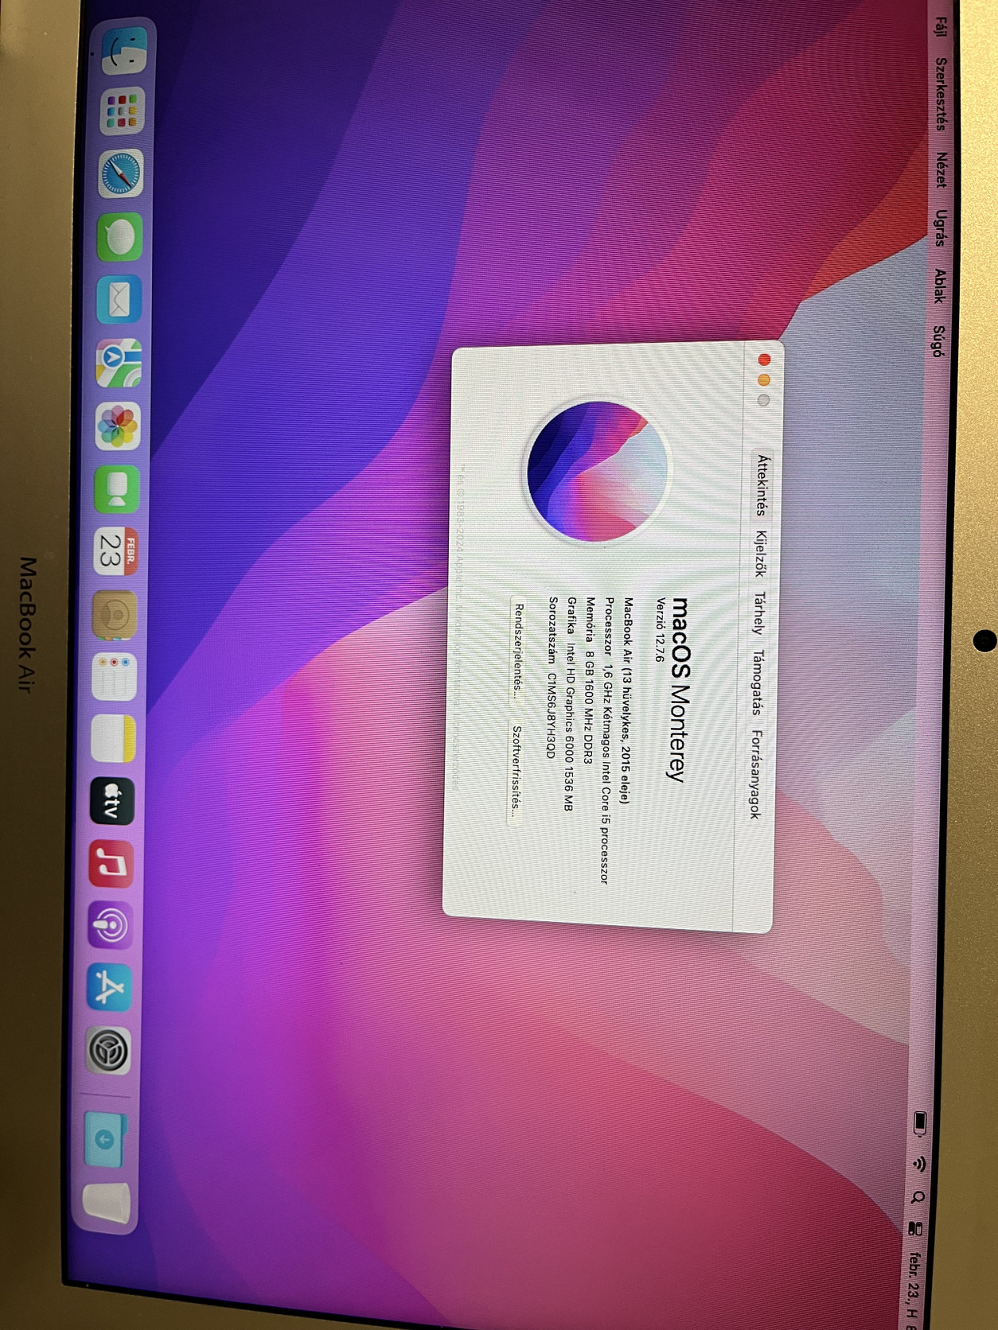Screen dimensions: 998x1330
Task: Launch Safari from the Dock
Action: tap(121, 173)
